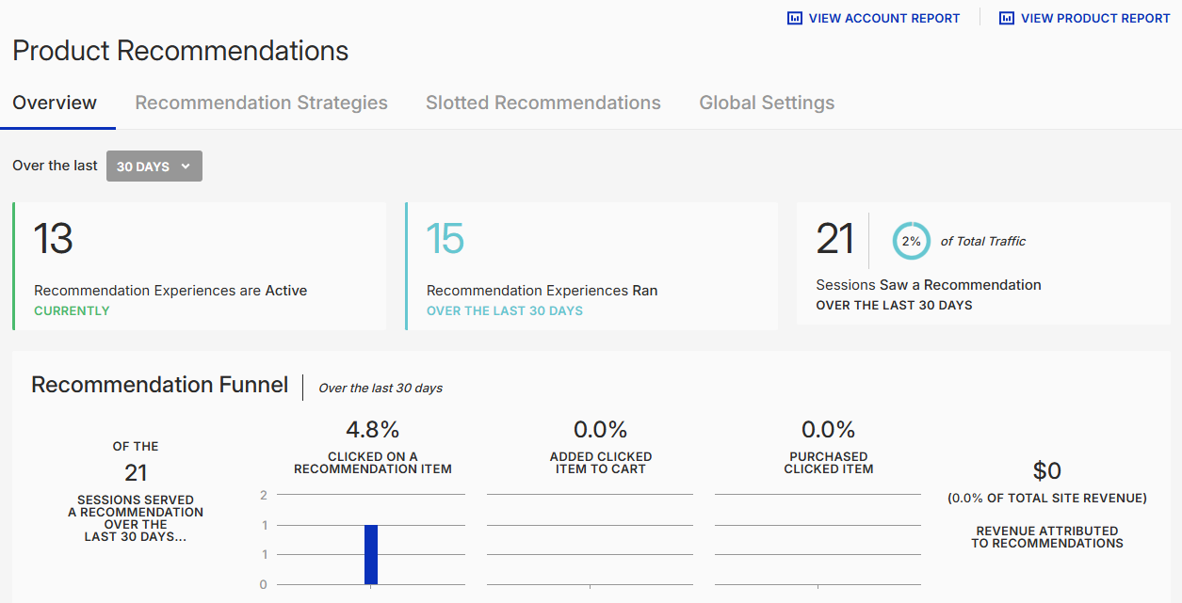Click the 15 Recommendation Experiences Ran card

click(591, 266)
